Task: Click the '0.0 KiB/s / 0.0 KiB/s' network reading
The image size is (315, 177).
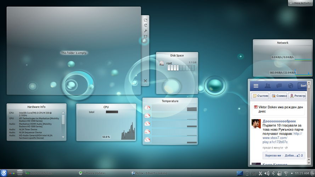Action: (283, 57)
